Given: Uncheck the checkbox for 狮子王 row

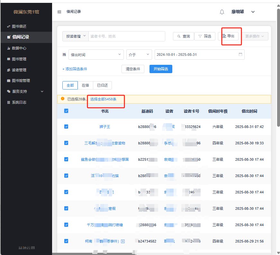Looking at the screenshot, I should pyautogui.click(x=66, y=127).
